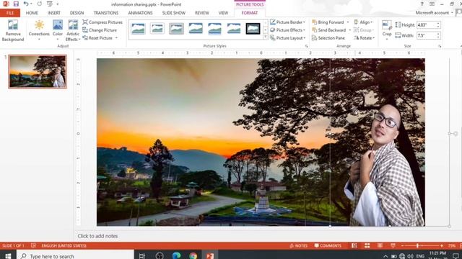Click to add notes area
462x259 pixels.
click(97, 236)
